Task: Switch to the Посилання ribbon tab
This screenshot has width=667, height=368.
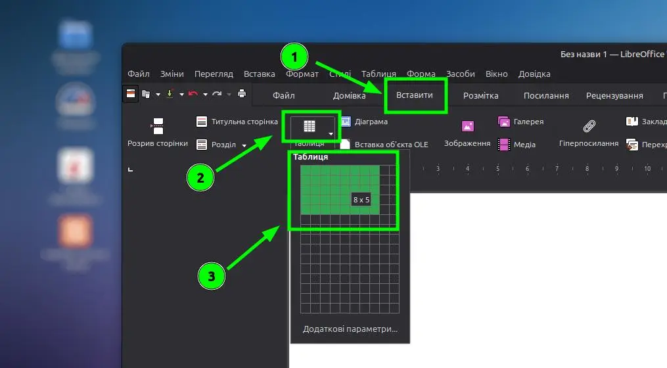Action: (x=546, y=96)
